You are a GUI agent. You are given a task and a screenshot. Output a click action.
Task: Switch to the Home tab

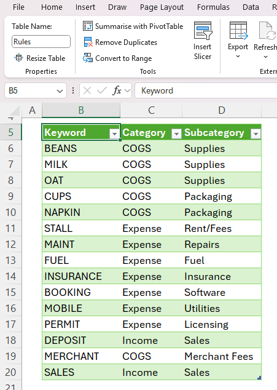52,7
